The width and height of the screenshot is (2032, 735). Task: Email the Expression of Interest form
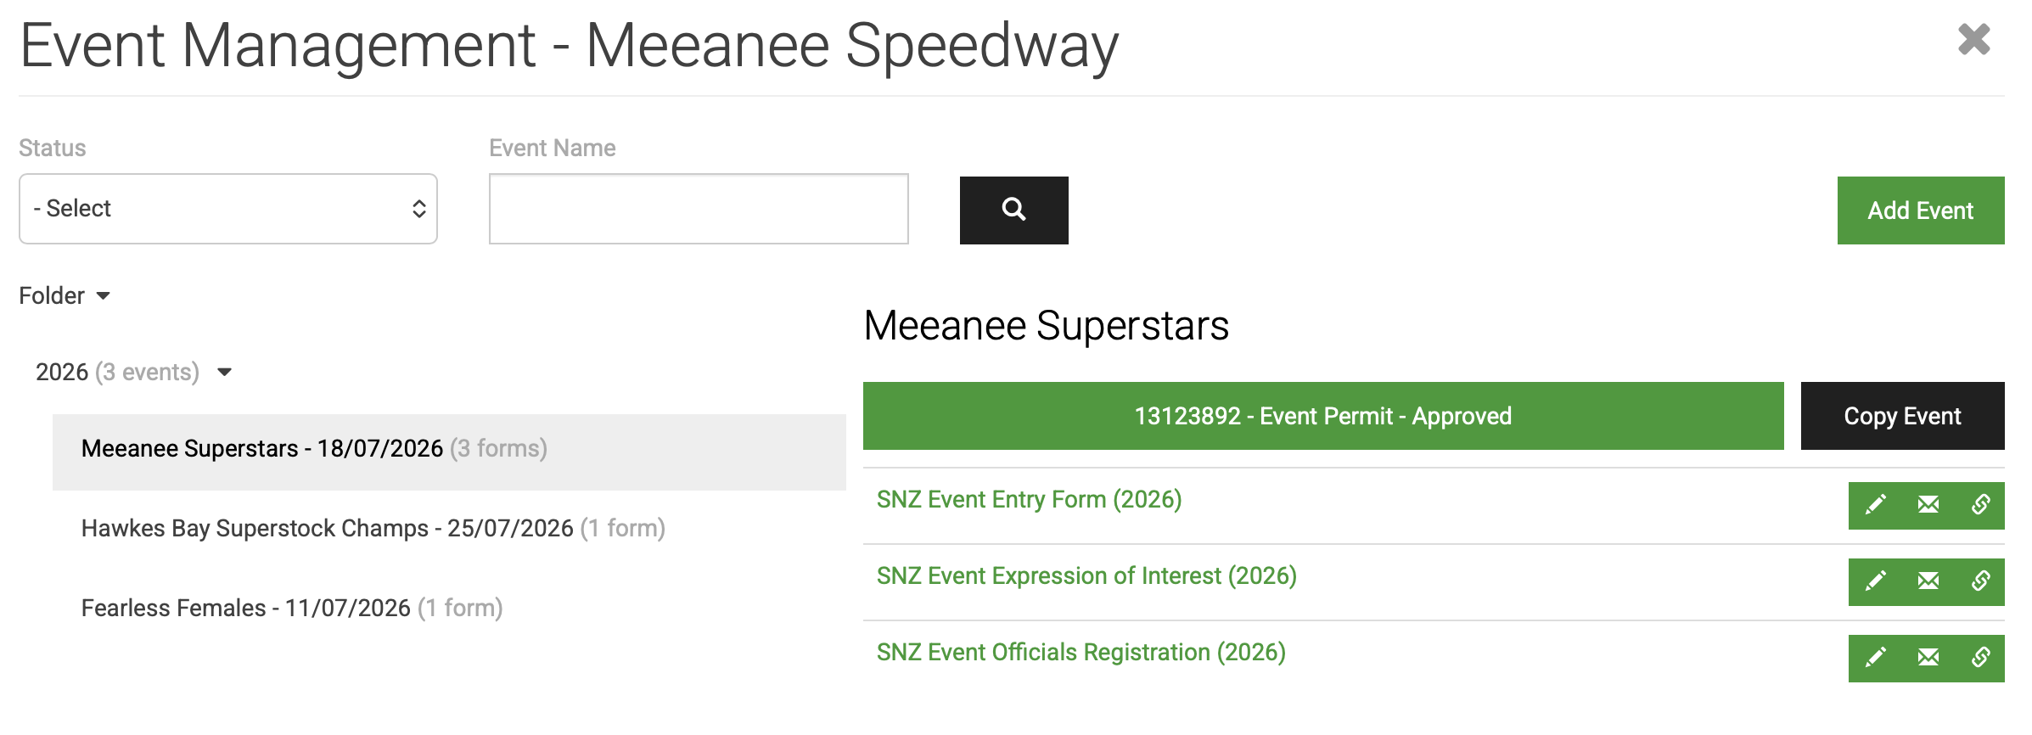pos(1928,581)
